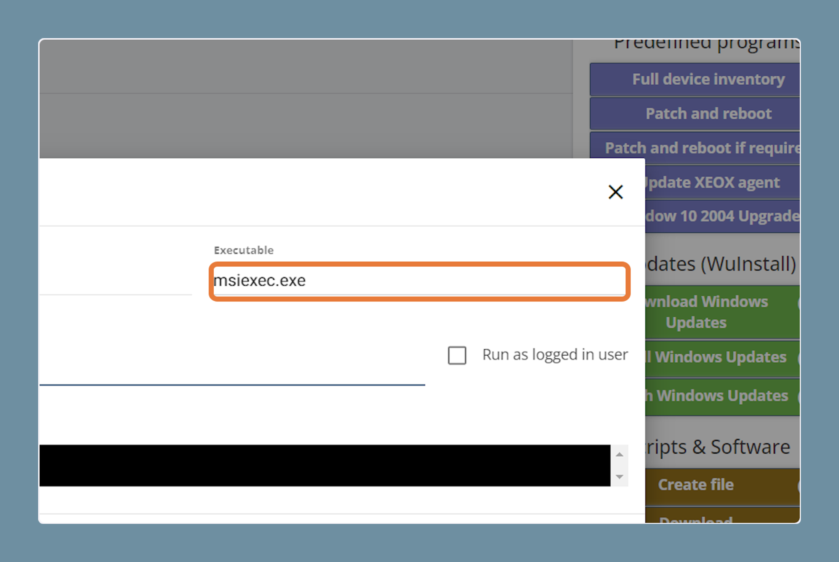Click the Download Windows Updates green button
Screen dimensions: 839x562
tap(722, 312)
